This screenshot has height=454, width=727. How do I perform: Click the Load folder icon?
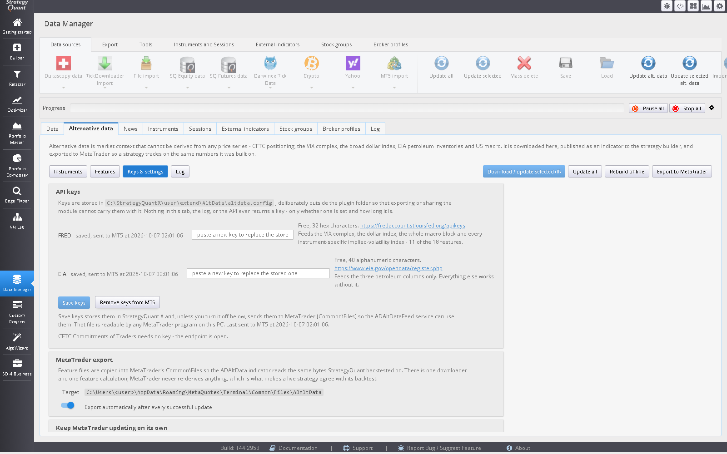point(607,63)
